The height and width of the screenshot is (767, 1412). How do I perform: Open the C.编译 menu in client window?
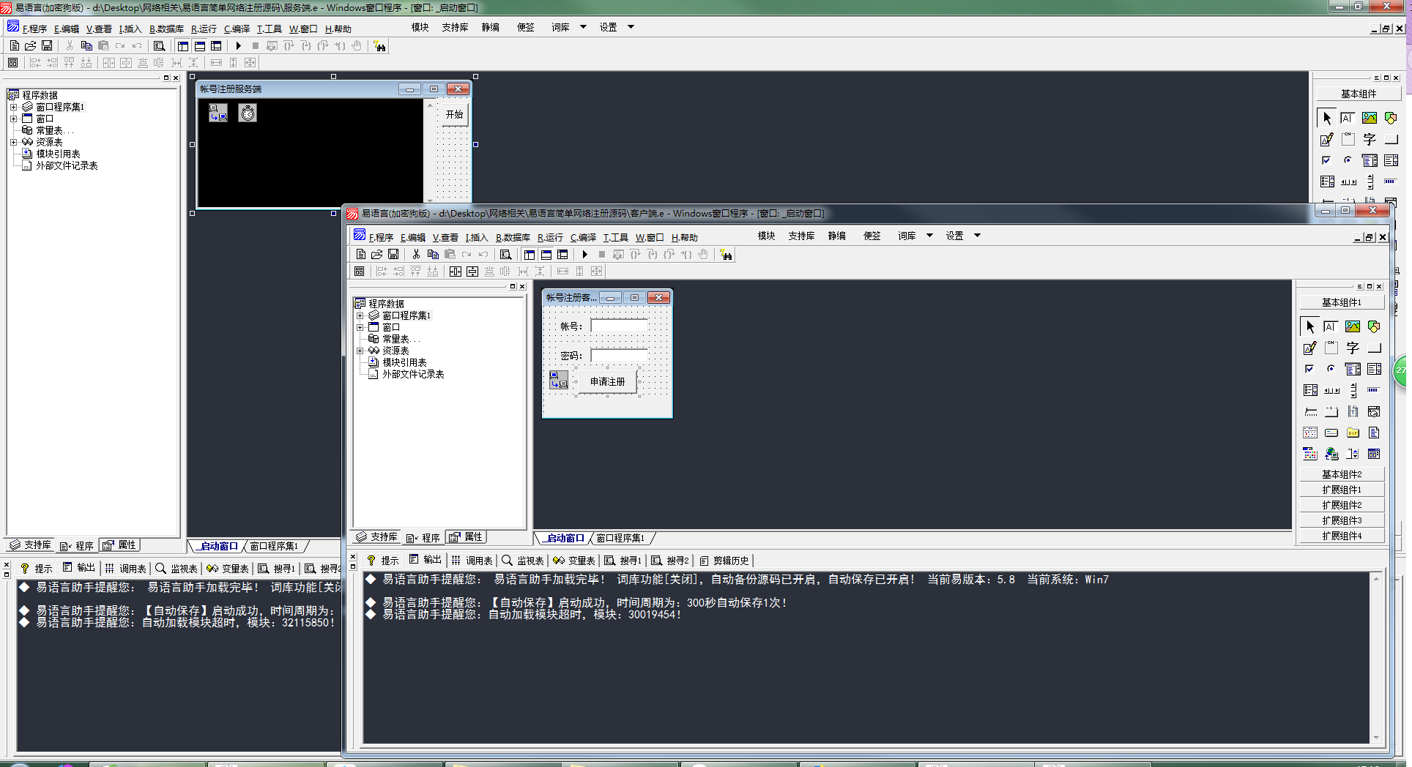[x=583, y=237]
